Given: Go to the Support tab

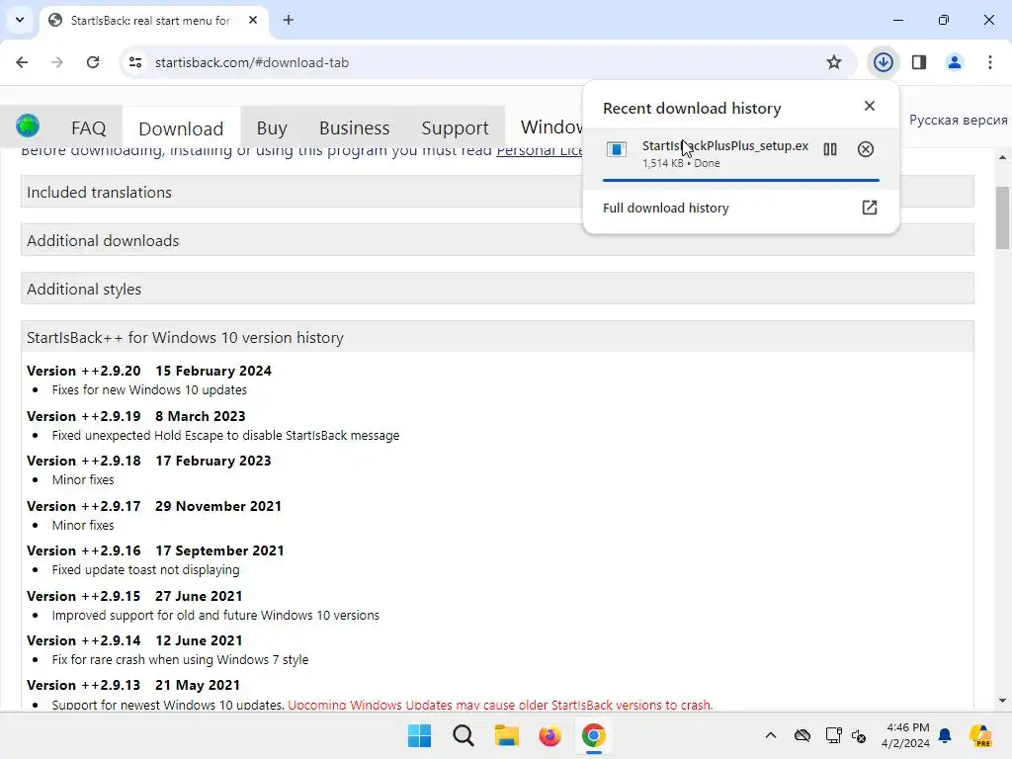Looking at the screenshot, I should click(x=455, y=127).
